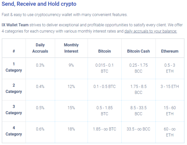The height and width of the screenshot is (145, 187).
Task: Select the '3 Category' row label
Action: (14, 110)
